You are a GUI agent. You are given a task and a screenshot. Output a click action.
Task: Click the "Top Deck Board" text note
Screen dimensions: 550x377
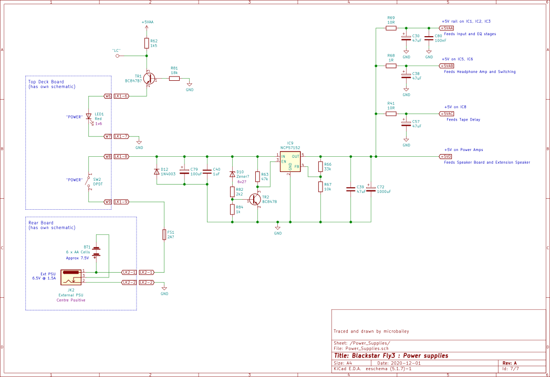(x=46, y=82)
